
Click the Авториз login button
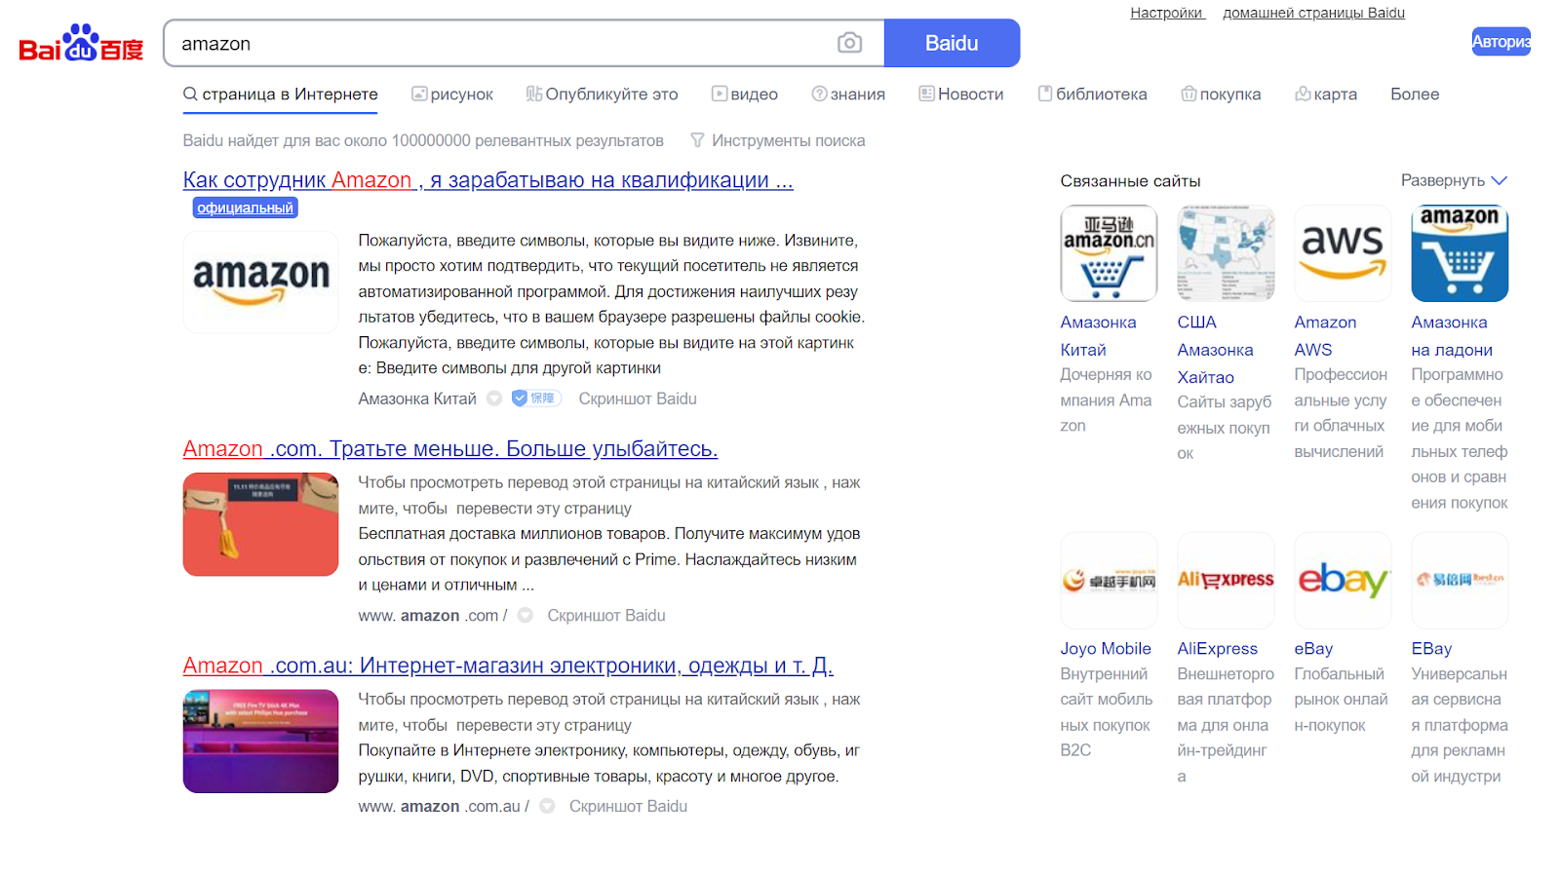point(1501,42)
